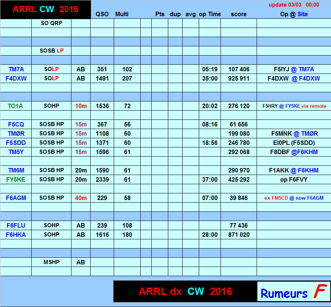Viewport: 331px width, 307px height.
Task: Select the score column header
Action: click(239, 14)
